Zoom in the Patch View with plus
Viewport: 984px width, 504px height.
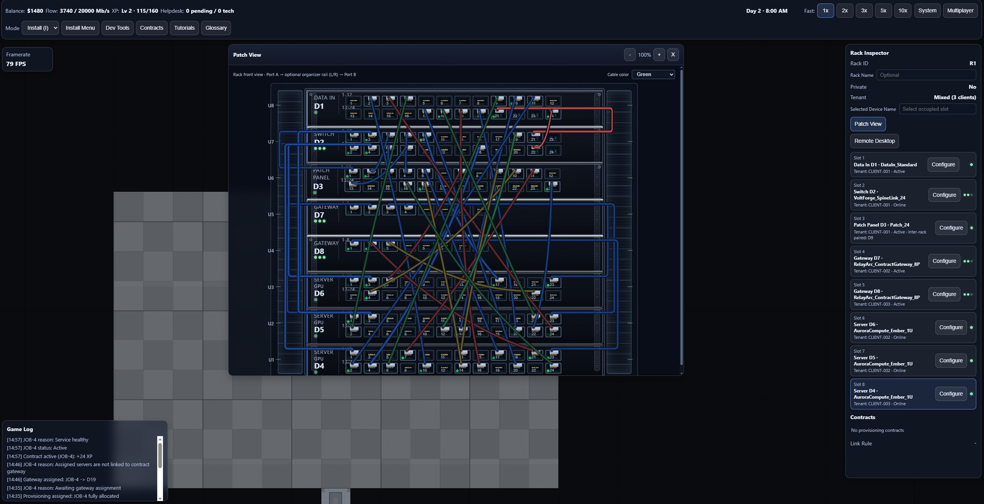659,55
